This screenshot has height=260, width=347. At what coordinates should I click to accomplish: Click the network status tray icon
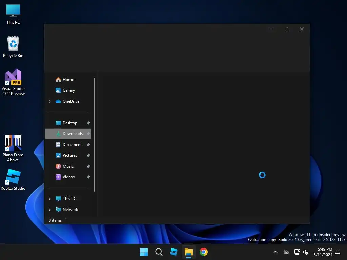[297, 252]
